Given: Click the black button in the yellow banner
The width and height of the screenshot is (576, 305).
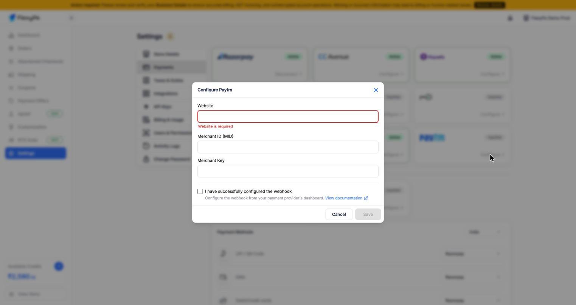Looking at the screenshot, I should pos(489,5).
